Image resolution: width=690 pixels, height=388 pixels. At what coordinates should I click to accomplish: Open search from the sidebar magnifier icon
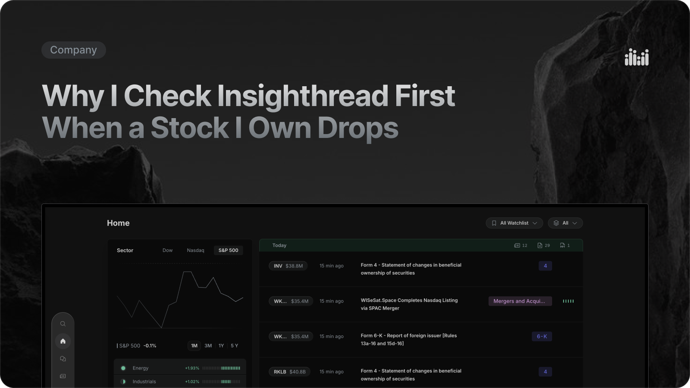pos(63,324)
